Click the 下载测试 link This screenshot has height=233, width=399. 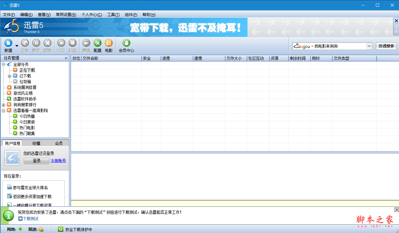pyautogui.click(x=30, y=219)
